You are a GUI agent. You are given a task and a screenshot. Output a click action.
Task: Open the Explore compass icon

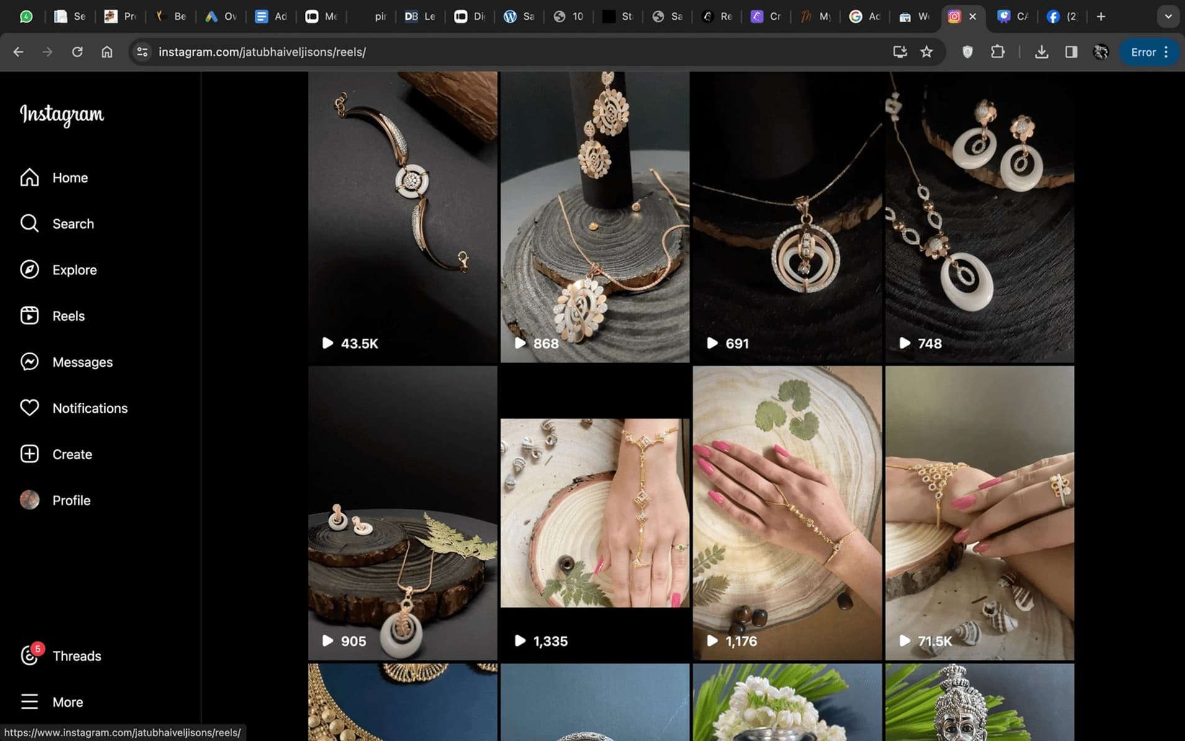click(29, 269)
